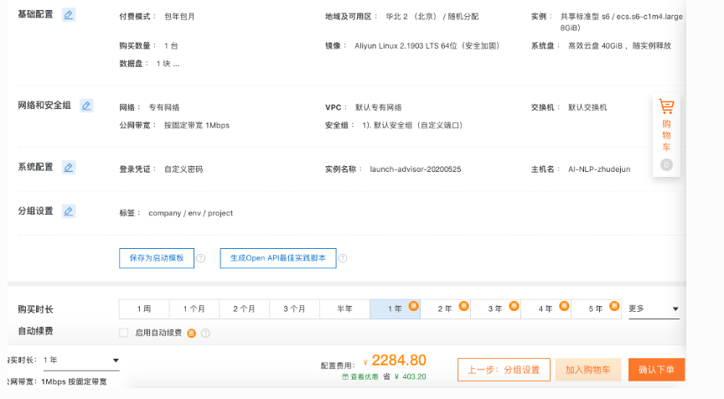Go back with 上一步：分组设置 button

504,370
